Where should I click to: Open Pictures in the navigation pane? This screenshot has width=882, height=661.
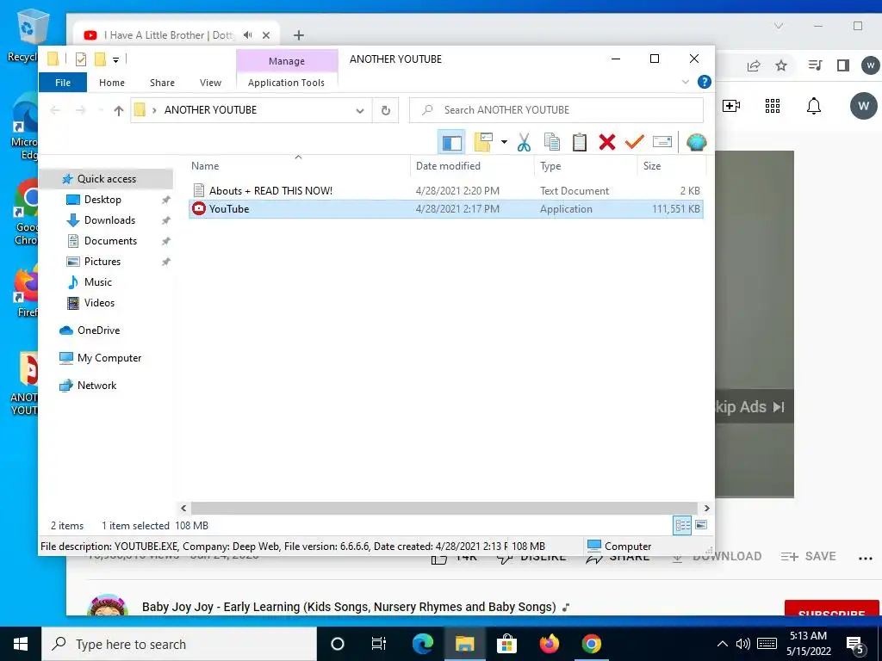102,262
